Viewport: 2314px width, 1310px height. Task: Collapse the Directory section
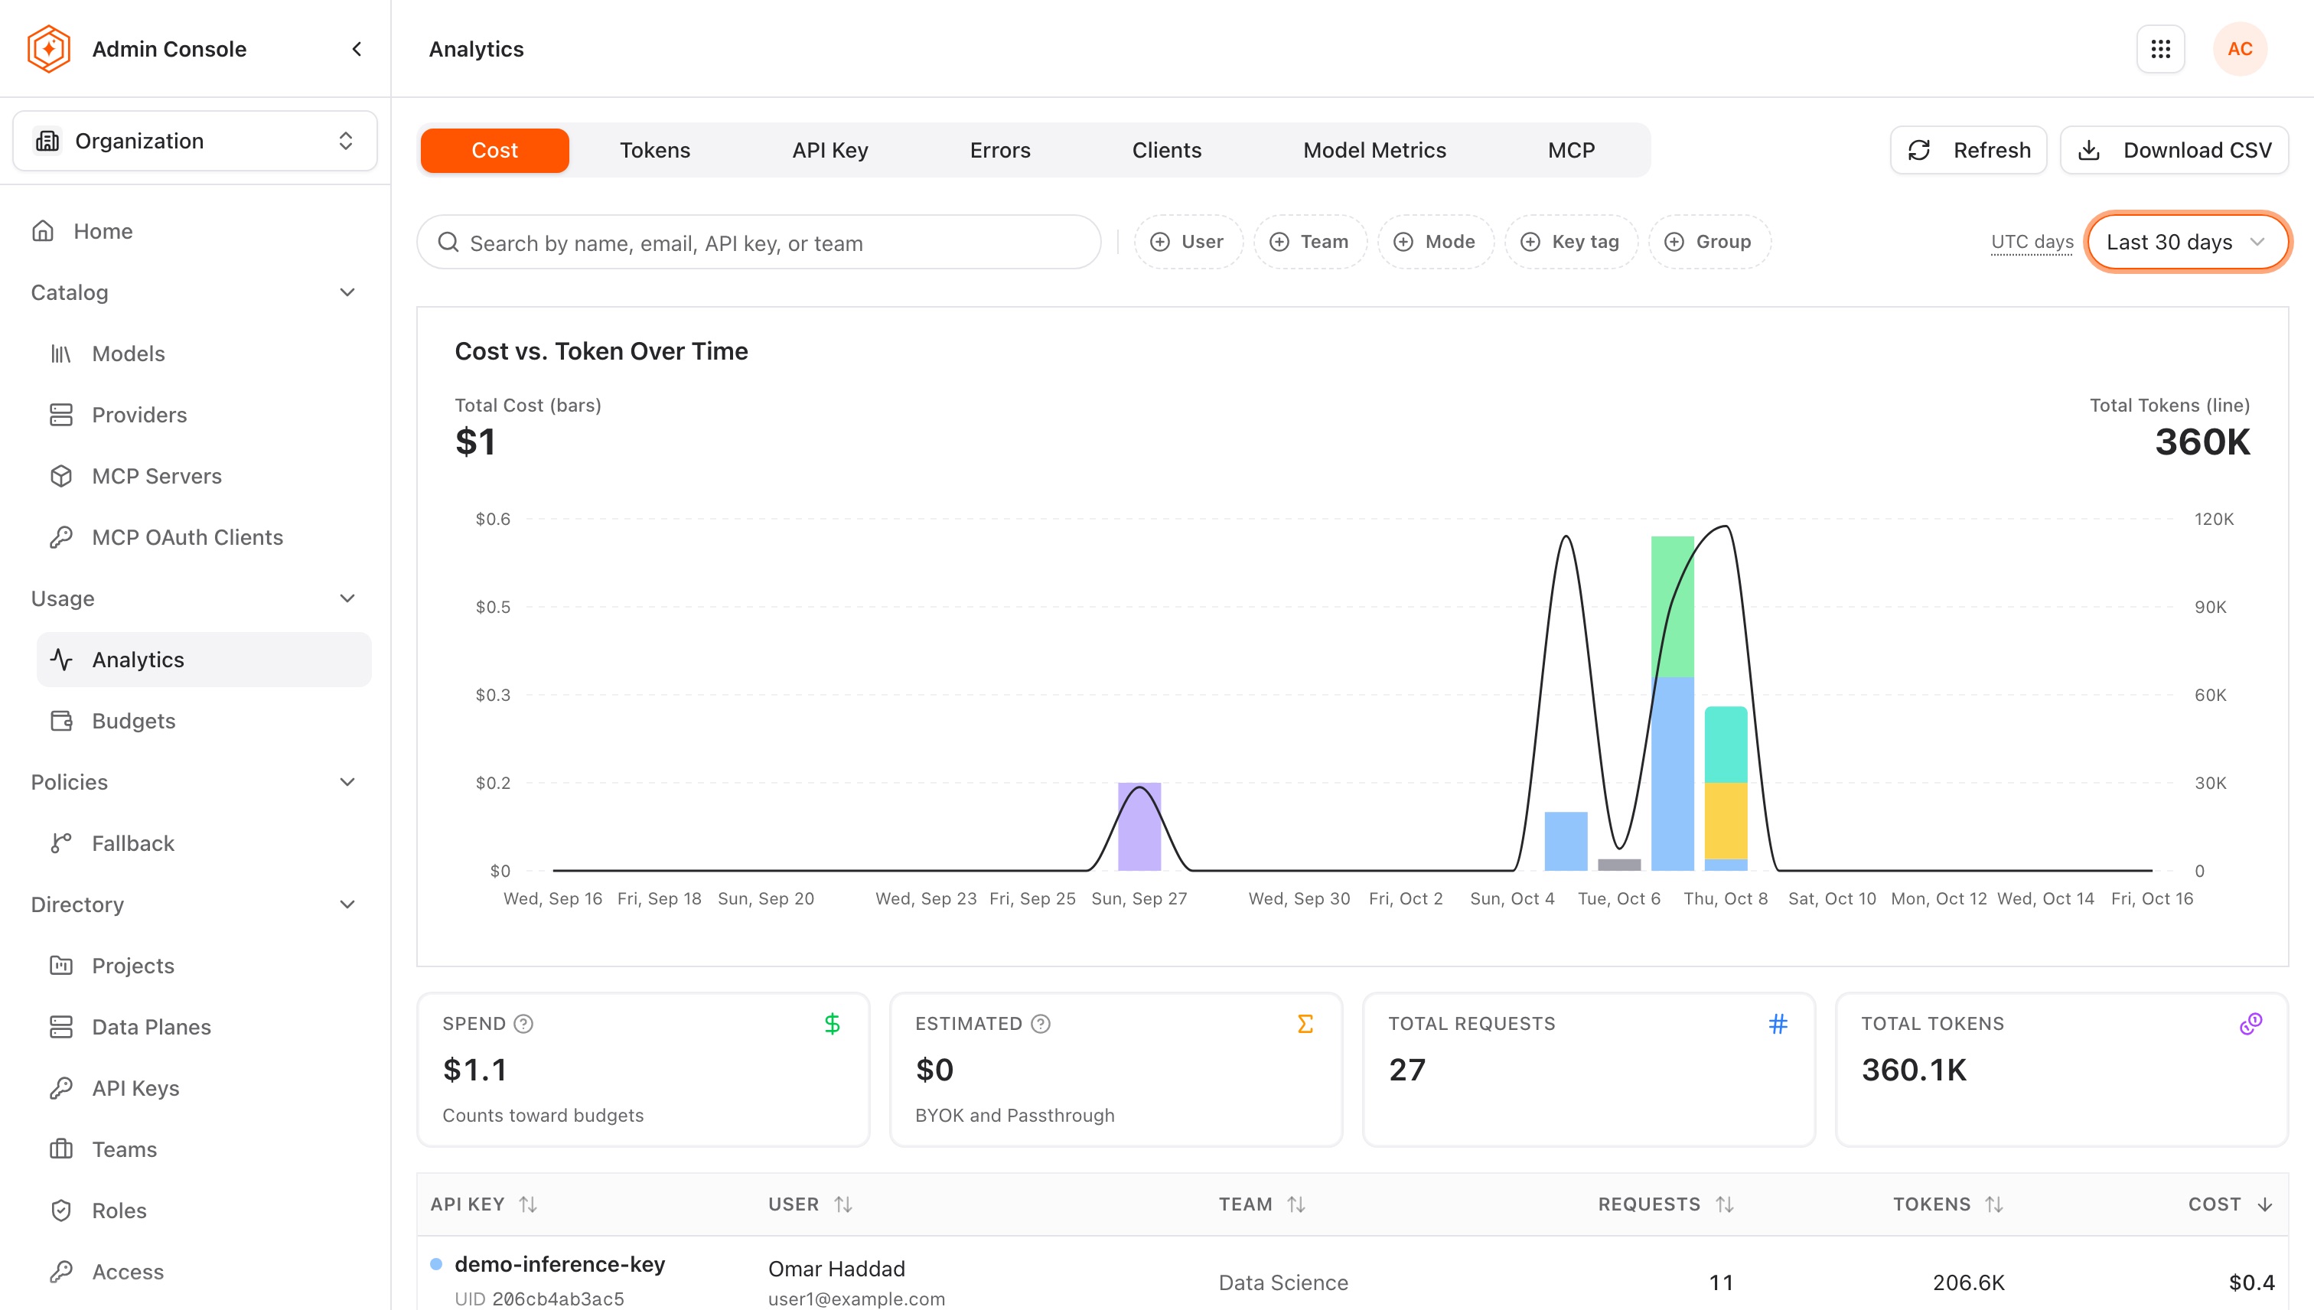pyautogui.click(x=347, y=904)
